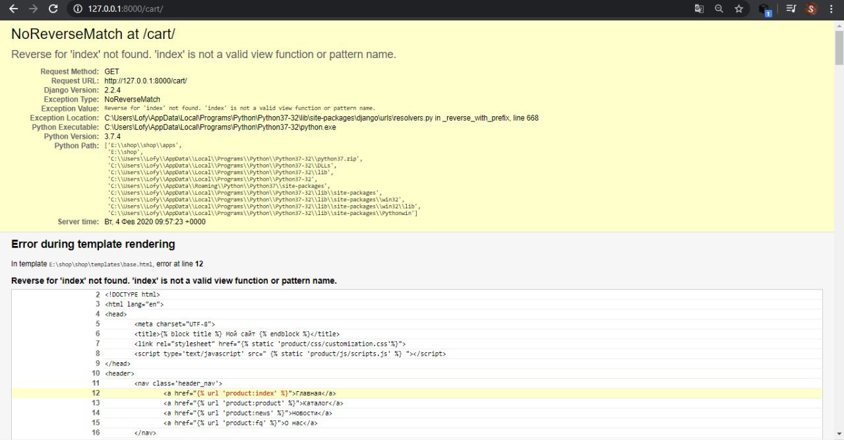Click the Exception Type value NoReverseMatch
This screenshot has width=844, height=440.
click(x=132, y=99)
